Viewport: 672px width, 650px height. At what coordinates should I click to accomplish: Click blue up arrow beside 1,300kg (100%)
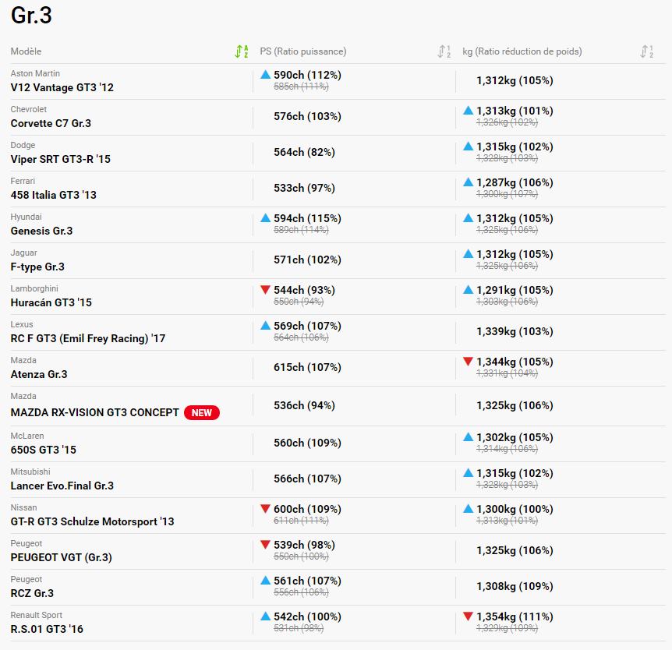pyautogui.click(x=469, y=509)
